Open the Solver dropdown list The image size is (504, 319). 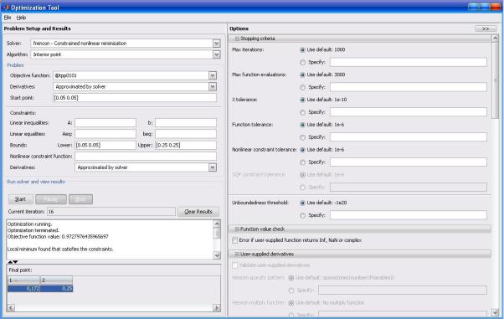216,43
